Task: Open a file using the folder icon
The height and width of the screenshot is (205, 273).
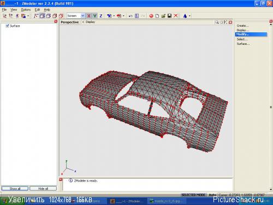Action: 163,16
